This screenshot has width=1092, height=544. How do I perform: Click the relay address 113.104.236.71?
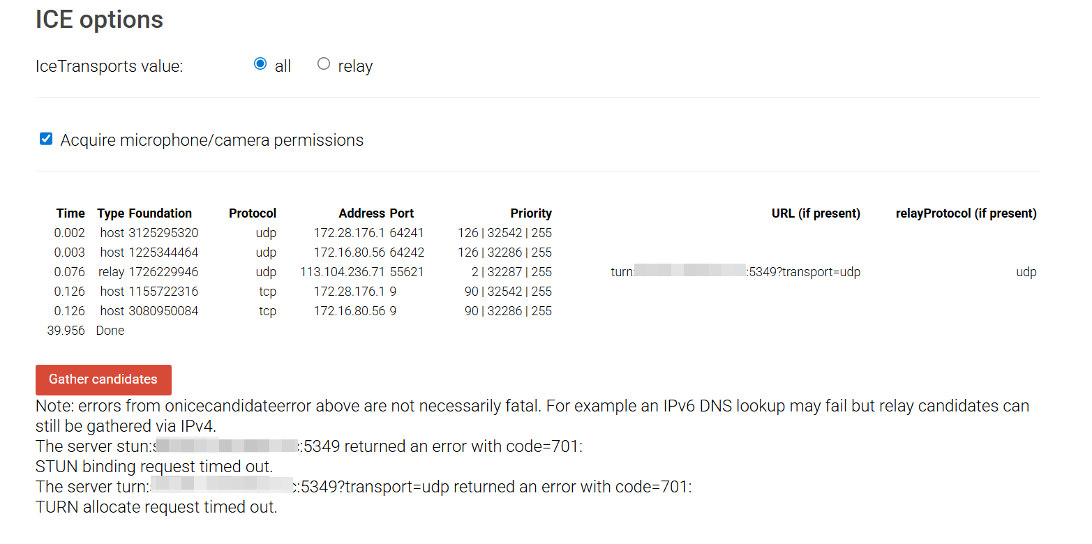342,272
